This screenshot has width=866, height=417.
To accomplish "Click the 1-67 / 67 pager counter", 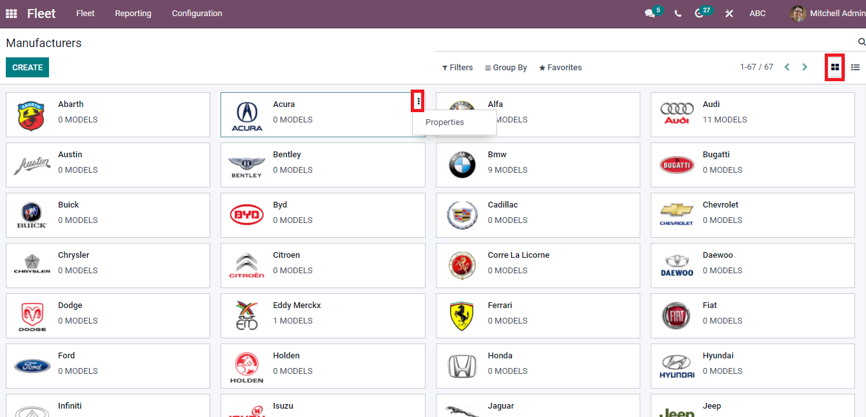I will click(756, 67).
